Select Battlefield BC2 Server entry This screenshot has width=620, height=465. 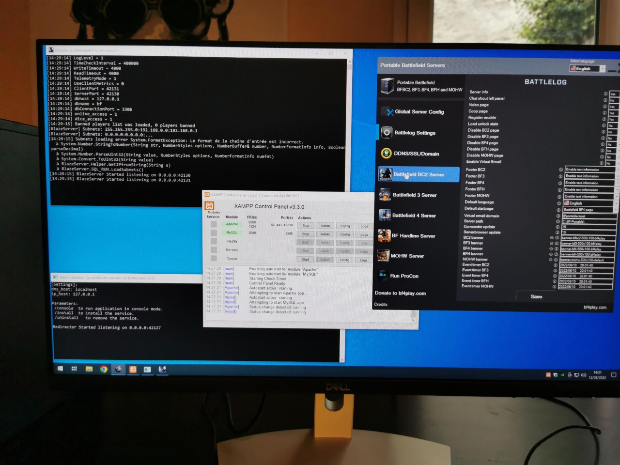click(418, 174)
